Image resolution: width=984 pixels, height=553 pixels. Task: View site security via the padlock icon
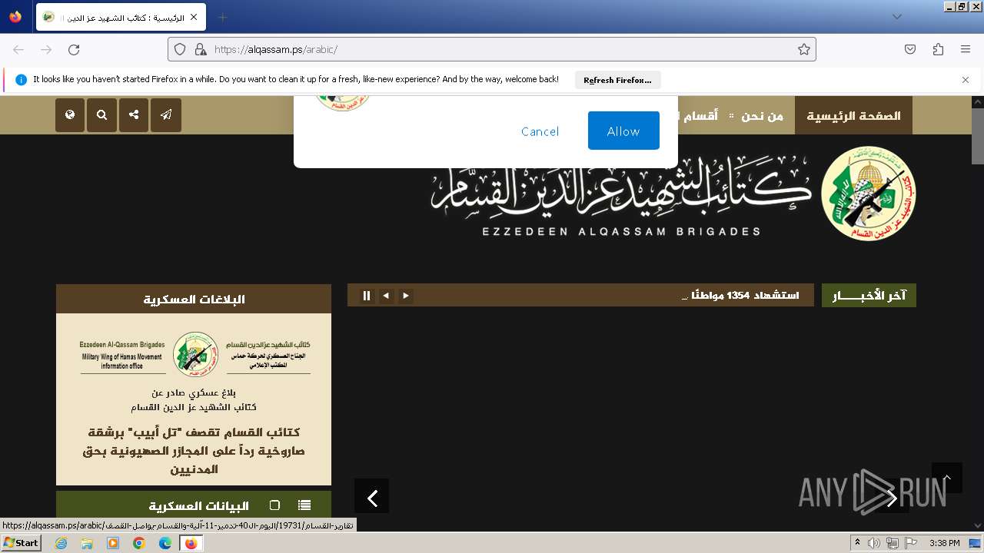(201, 49)
